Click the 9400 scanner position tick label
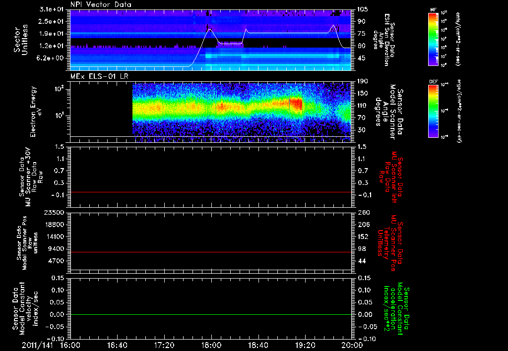 (x=56, y=249)
